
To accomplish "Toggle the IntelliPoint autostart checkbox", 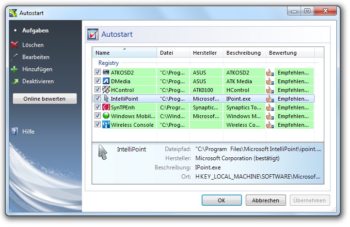I will tap(97, 98).
